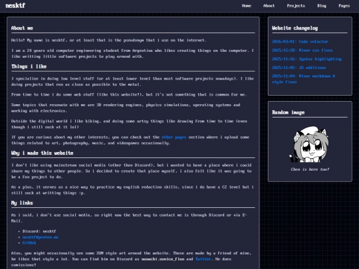
Task: Click the 'My links' heading
Action: tap(22, 203)
